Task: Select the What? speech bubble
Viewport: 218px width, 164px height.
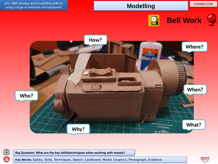Action: 194,125
